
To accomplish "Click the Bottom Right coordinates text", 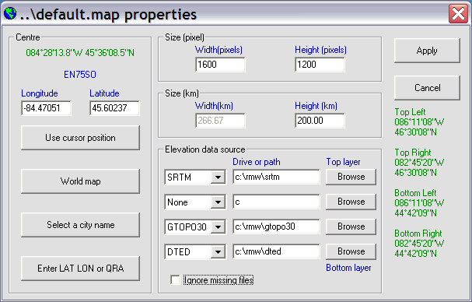I will 418,243.
